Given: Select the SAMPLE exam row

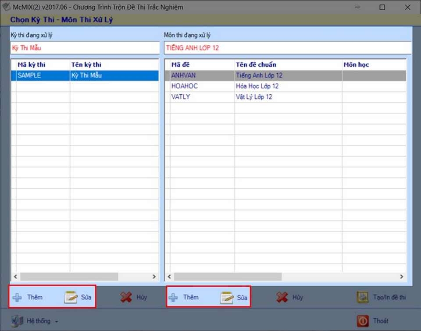Looking at the screenshot, I should click(85, 75).
